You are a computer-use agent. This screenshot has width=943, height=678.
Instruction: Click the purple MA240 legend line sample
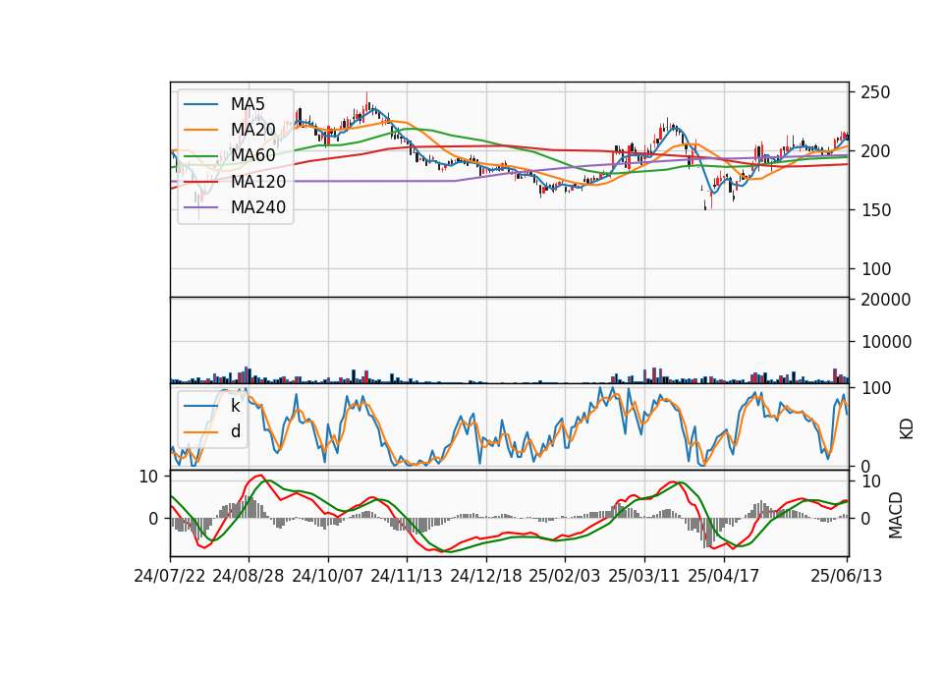200,207
